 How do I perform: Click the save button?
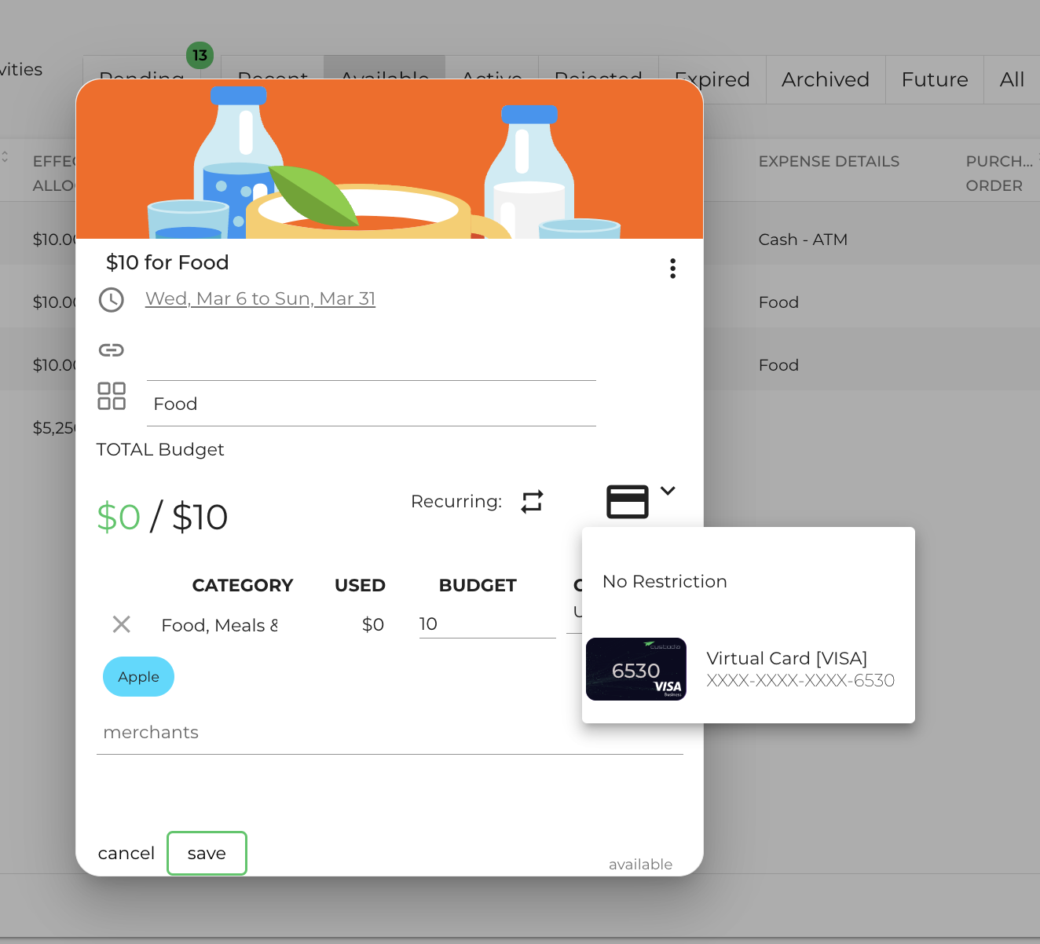[207, 853]
